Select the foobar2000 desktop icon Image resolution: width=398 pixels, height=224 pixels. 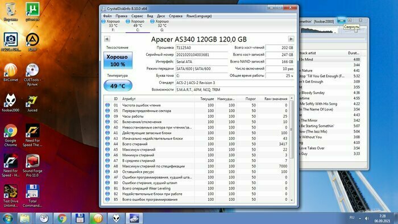(x=10, y=102)
